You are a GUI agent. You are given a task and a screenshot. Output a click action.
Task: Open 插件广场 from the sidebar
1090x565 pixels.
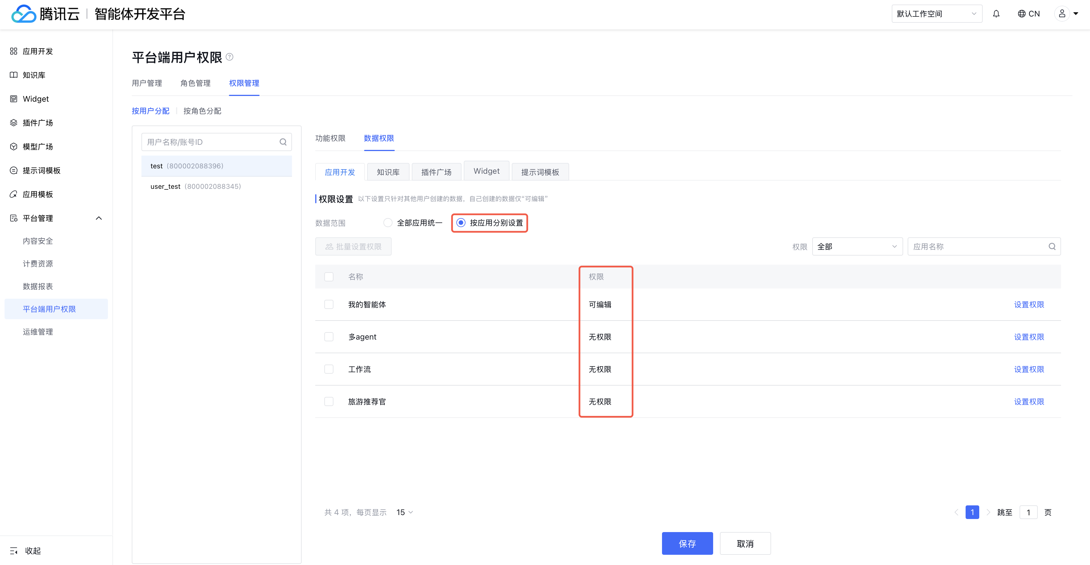37,123
